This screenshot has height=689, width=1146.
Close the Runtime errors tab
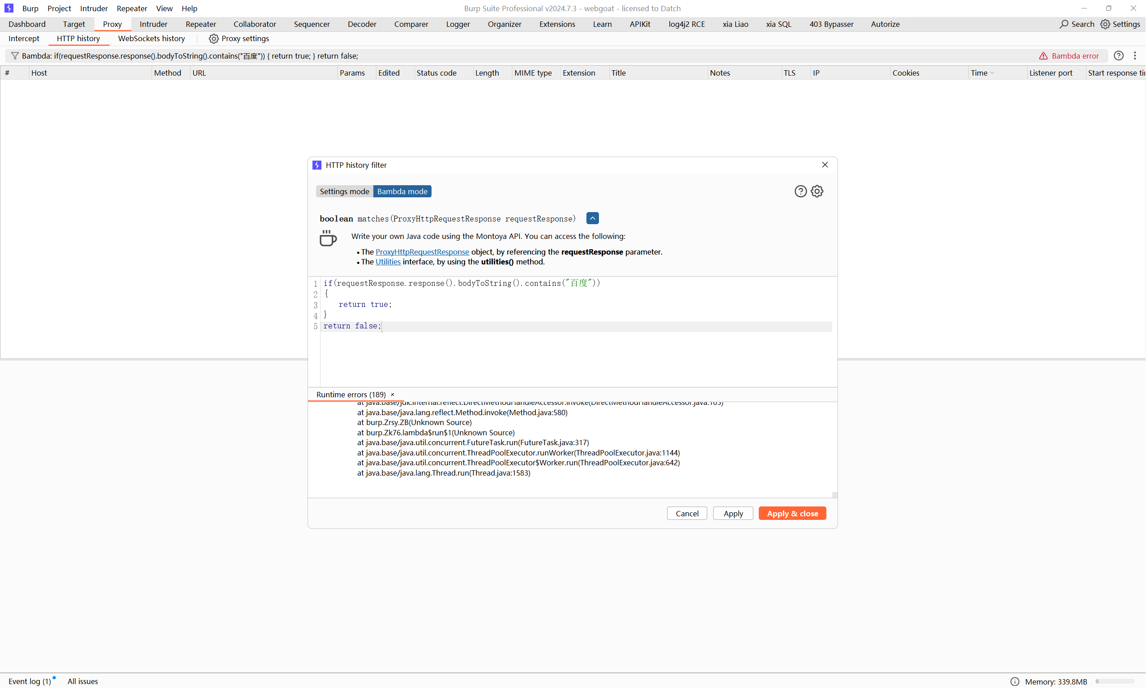[x=393, y=395]
